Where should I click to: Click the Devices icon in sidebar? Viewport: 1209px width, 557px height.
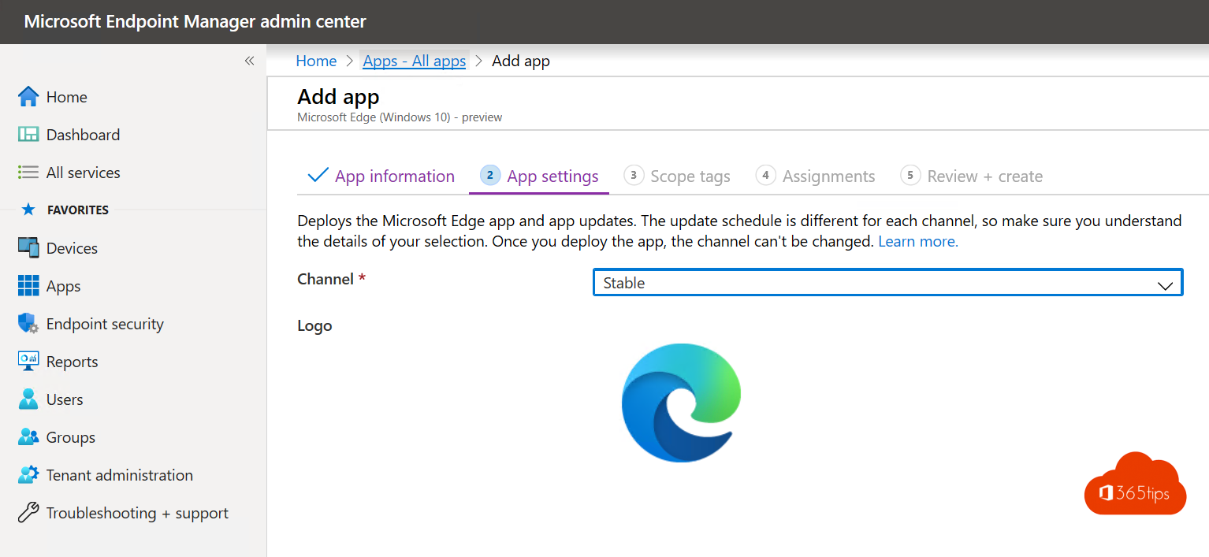coord(28,248)
